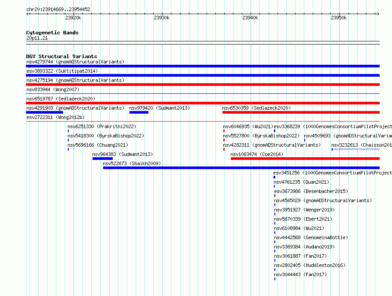Click the DGV Structural Variants track title
This screenshot has width=392, height=296.
pyautogui.click(x=62, y=56)
